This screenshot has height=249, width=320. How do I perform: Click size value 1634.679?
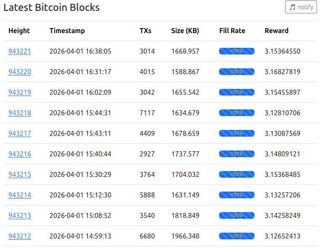point(185,113)
